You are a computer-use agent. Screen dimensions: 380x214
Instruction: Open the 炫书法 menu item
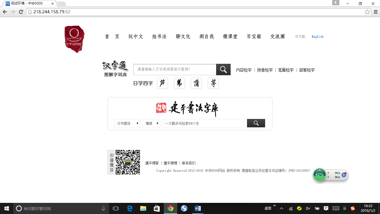point(159,37)
